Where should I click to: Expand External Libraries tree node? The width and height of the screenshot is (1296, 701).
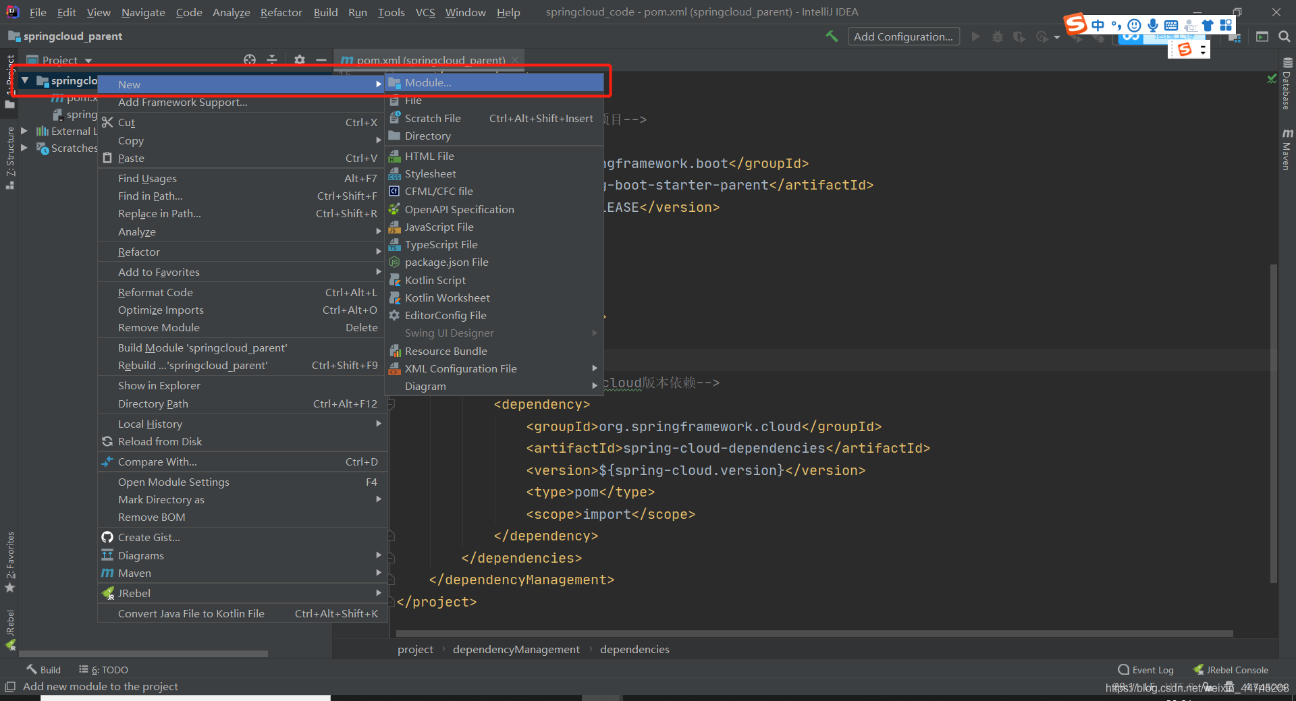point(24,131)
